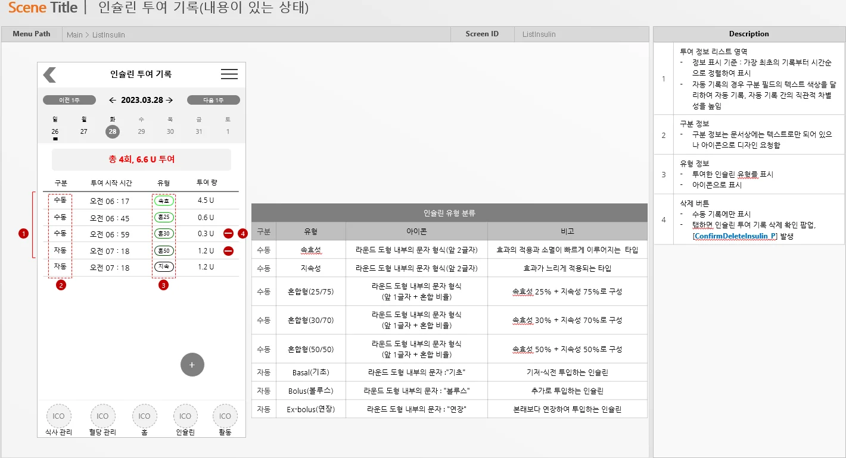Click the 구분 정보 description heading
846x458 pixels.
(695, 123)
